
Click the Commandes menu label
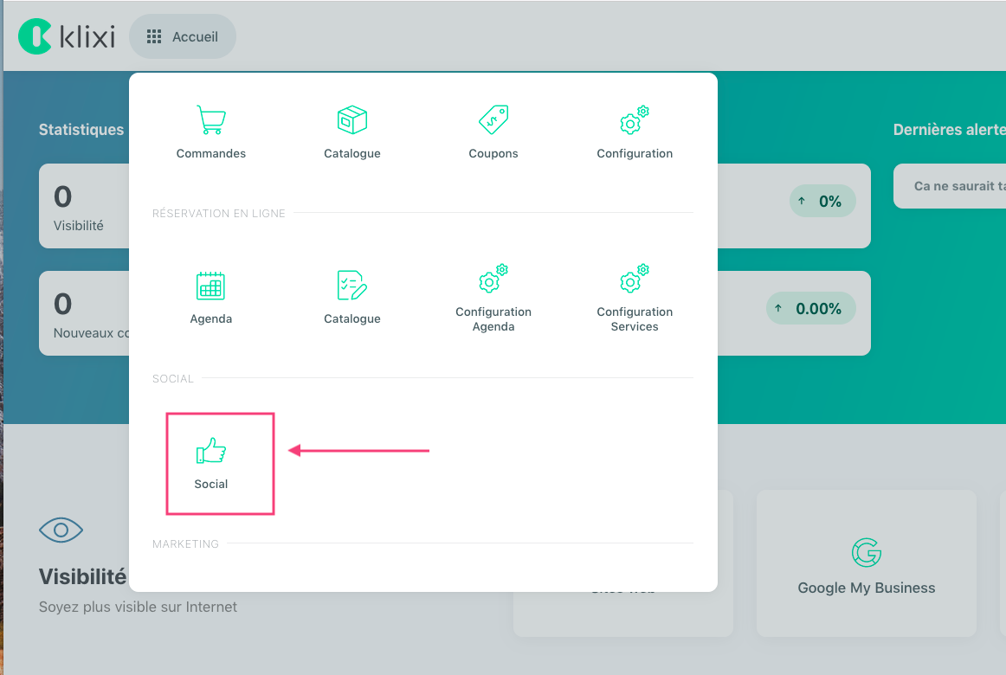pos(211,154)
